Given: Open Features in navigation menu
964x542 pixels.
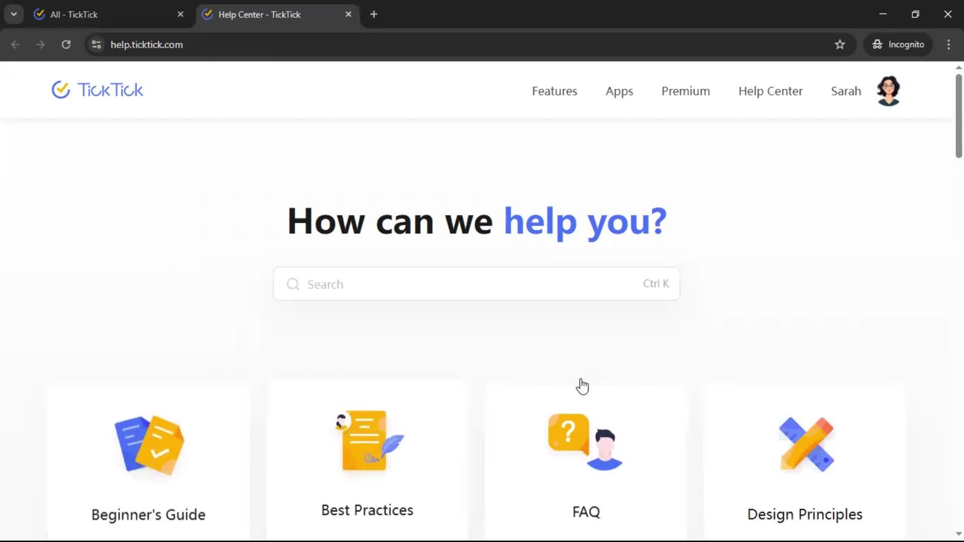Looking at the screenshot, I should [554, 91].
